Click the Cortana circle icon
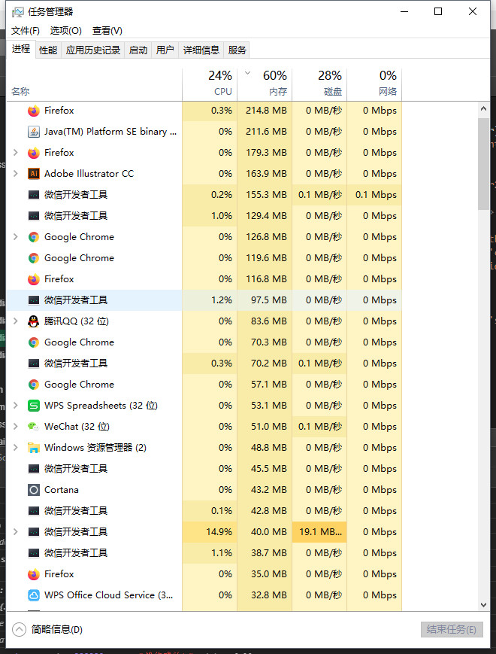496x654 pixels. (34, 490)
